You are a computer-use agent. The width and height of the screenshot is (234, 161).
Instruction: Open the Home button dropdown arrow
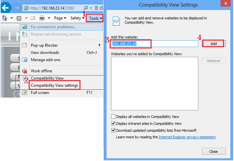click(11, 18)
